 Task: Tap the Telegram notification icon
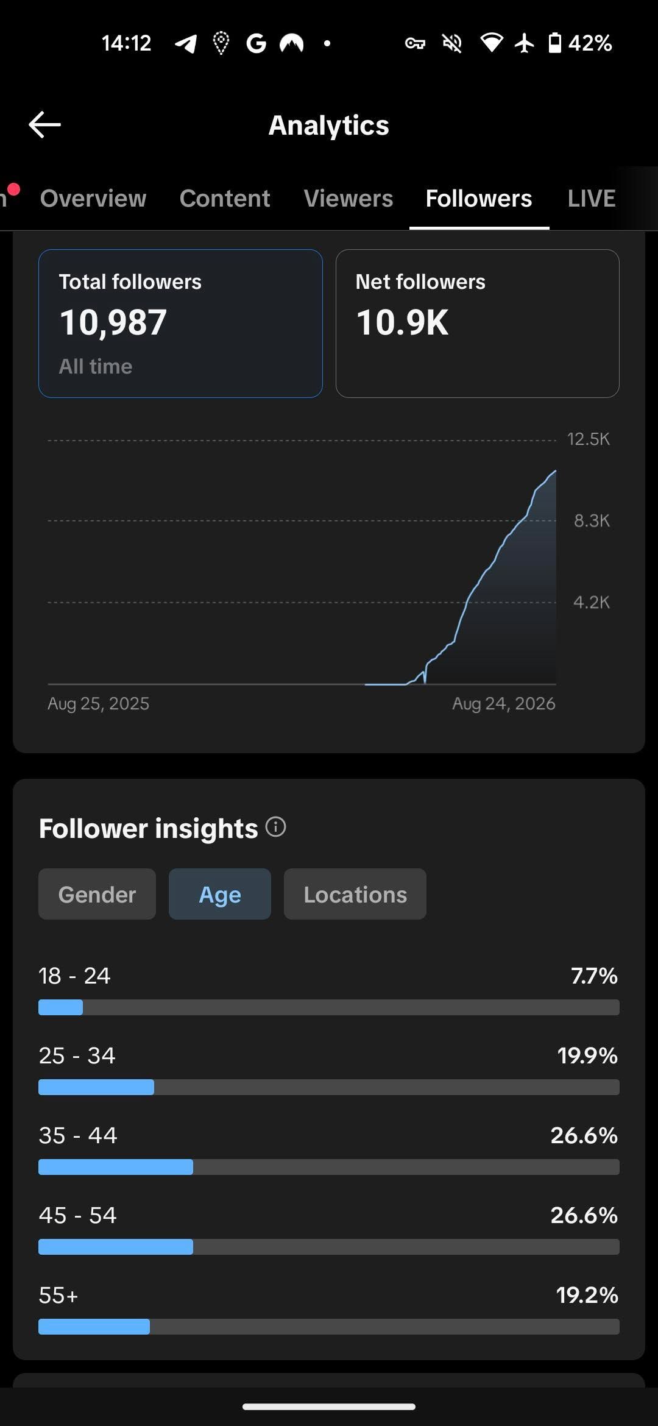pos(186,43)
